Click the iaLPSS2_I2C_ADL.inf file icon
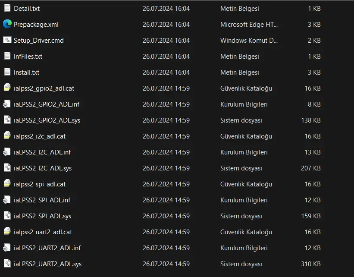This screenshot has height=277, width=354. [7, 152]
